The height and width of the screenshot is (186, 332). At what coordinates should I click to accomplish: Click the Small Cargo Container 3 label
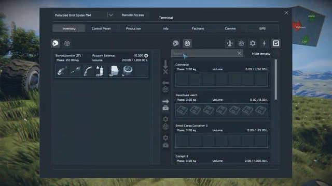click(191, 126)
